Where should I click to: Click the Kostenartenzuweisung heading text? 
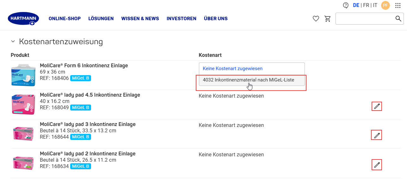tap(61, 42)
